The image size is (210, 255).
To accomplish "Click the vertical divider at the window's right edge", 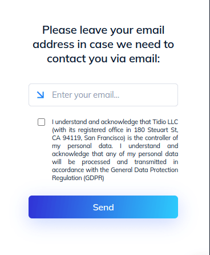I will (x=209, y=127).
